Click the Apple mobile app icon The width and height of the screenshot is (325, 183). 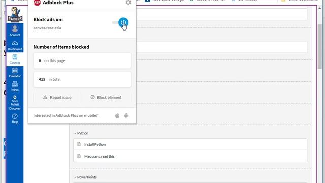click(117, 116)
